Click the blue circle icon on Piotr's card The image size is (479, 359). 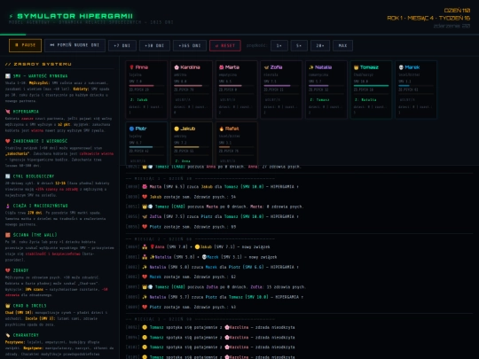131,129
